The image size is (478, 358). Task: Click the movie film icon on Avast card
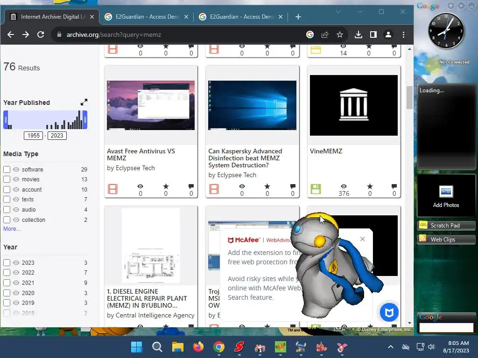[112, 189]
